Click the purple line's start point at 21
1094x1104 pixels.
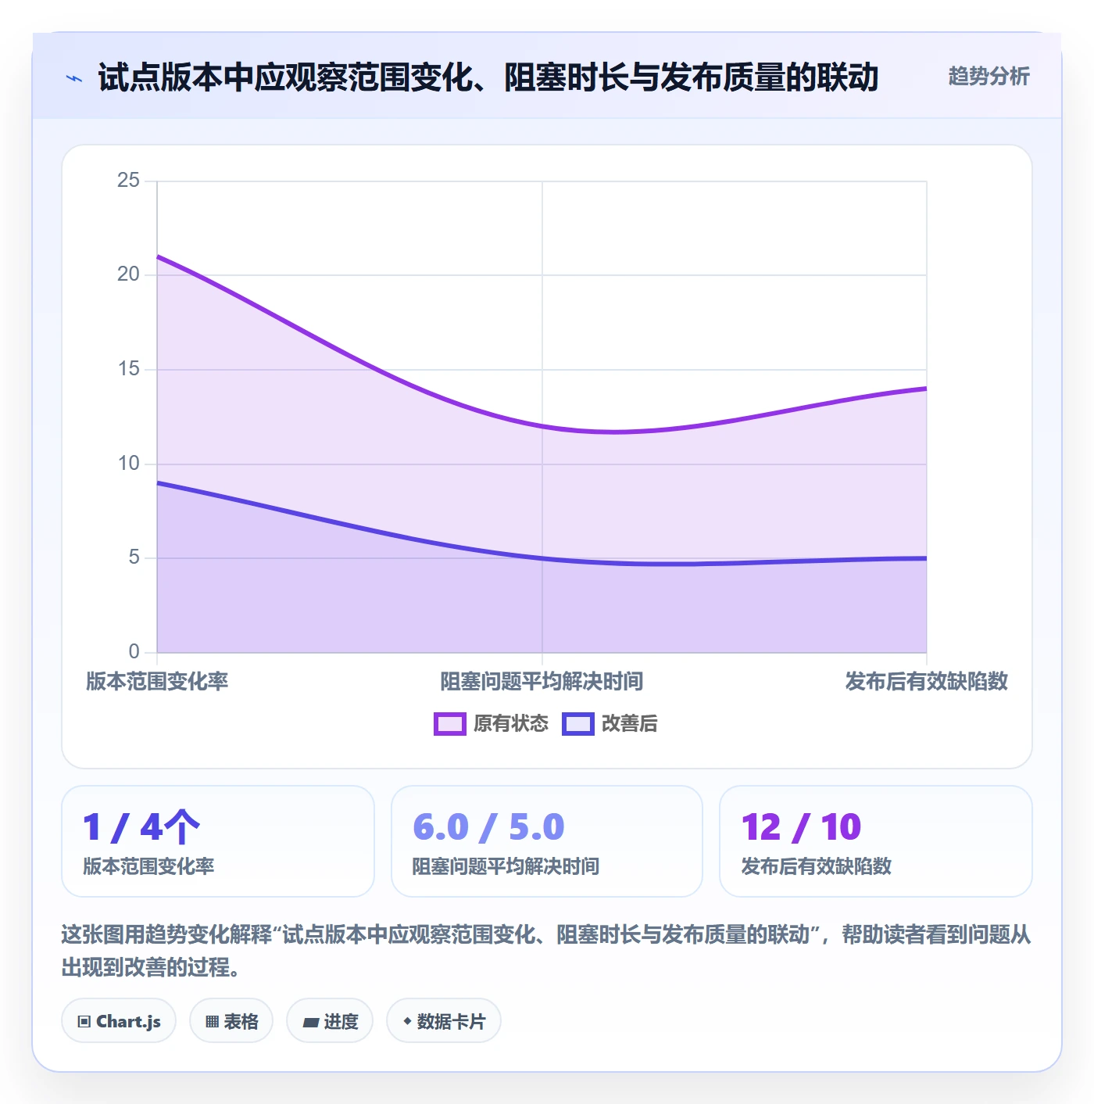[x=157, y=256]
